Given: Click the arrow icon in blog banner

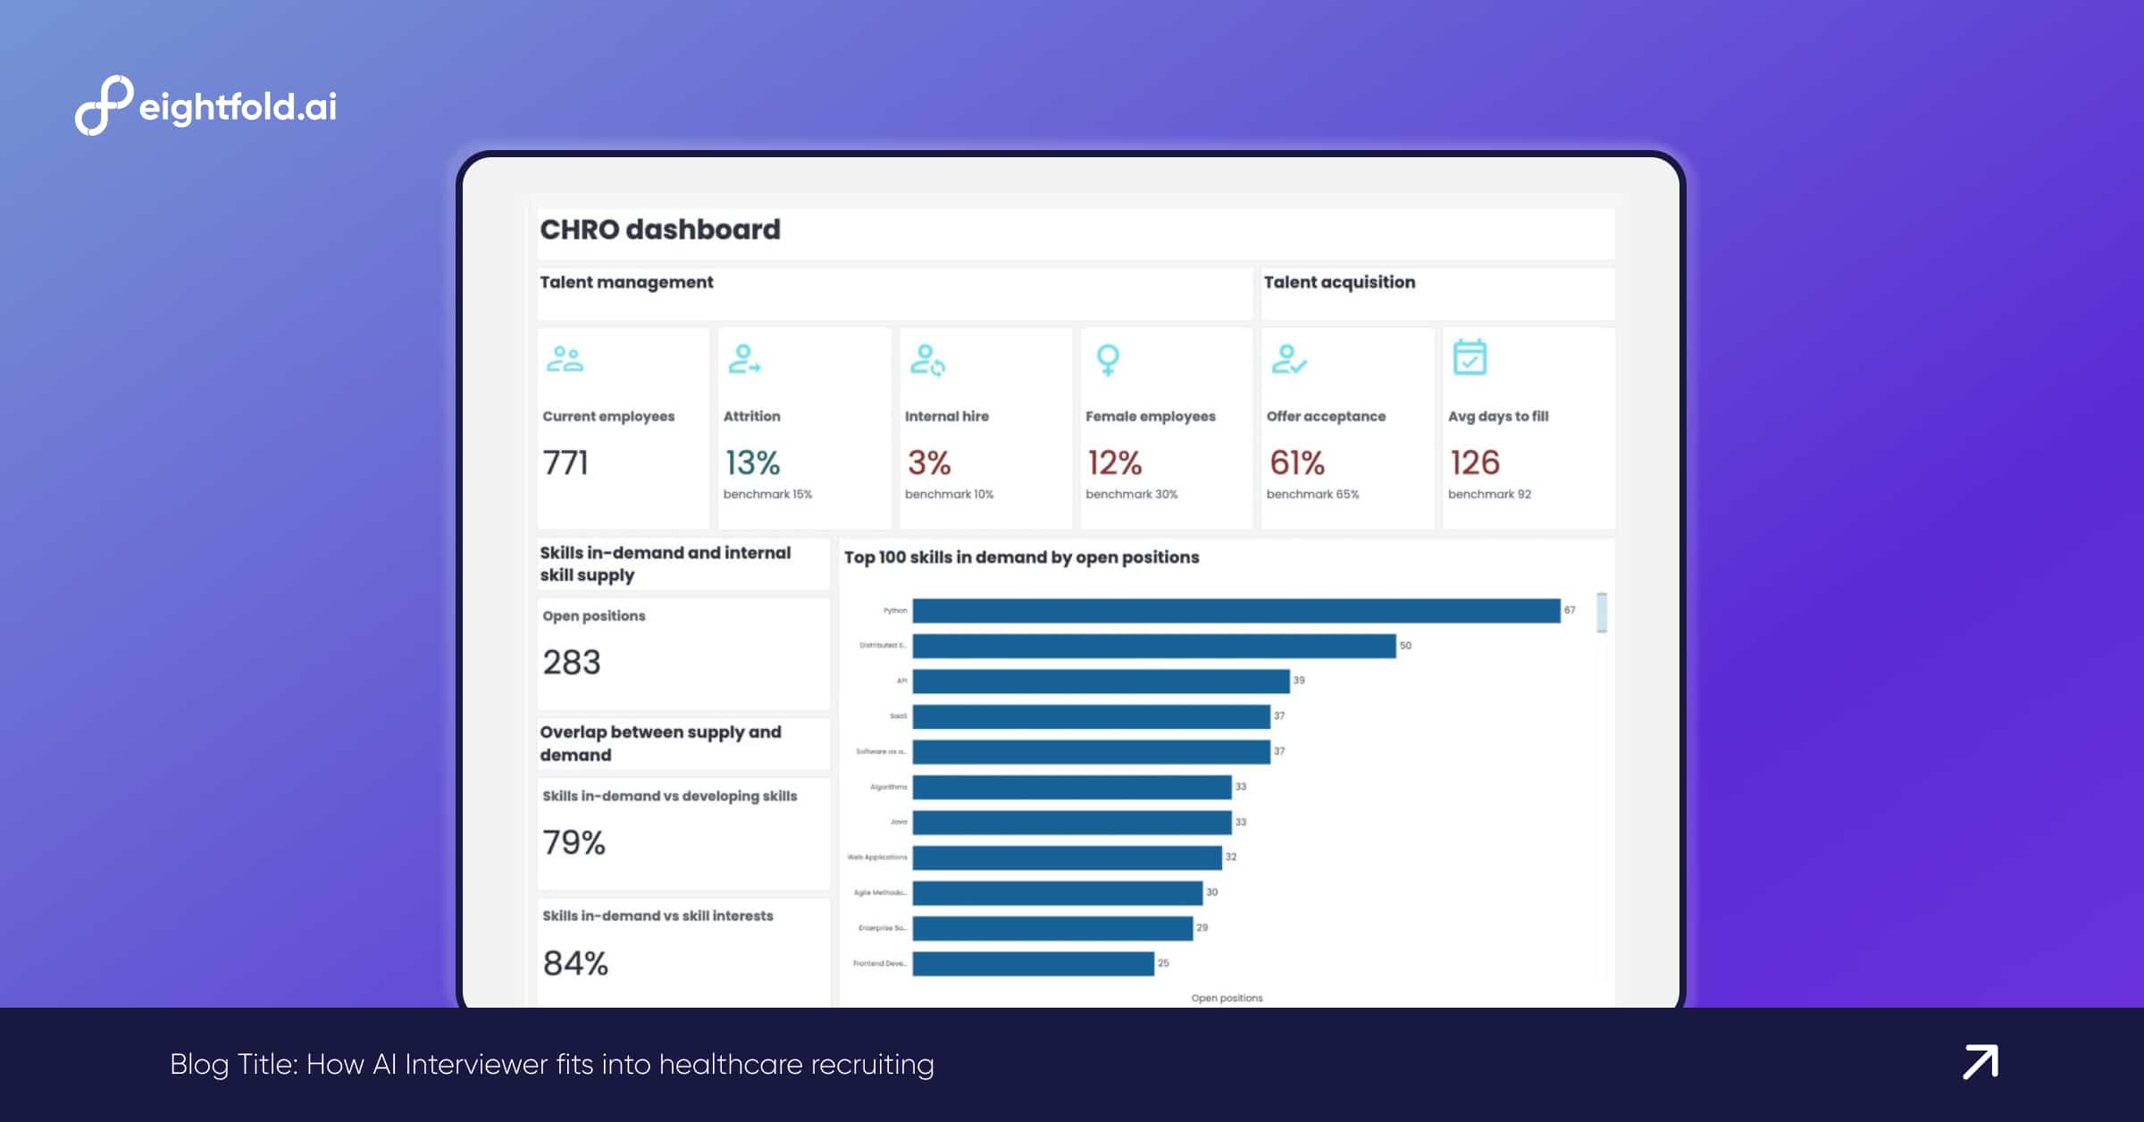Looking at the screenshot, I should coord(1981,1062).
